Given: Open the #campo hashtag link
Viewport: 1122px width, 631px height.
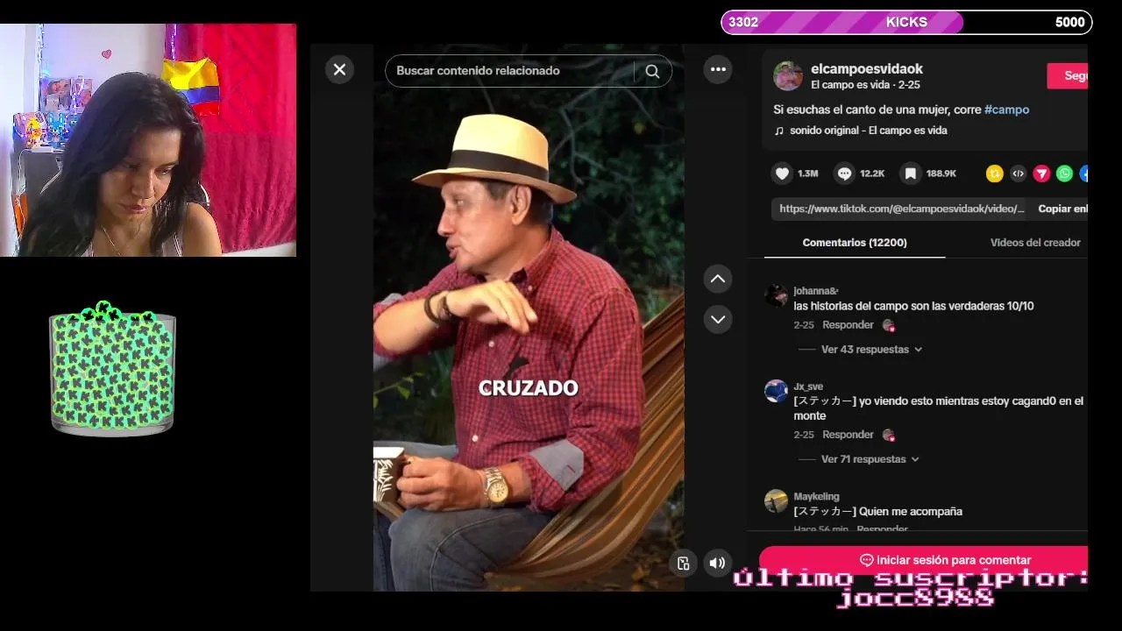Looking at the screenshot, I should pos(1006,110).
